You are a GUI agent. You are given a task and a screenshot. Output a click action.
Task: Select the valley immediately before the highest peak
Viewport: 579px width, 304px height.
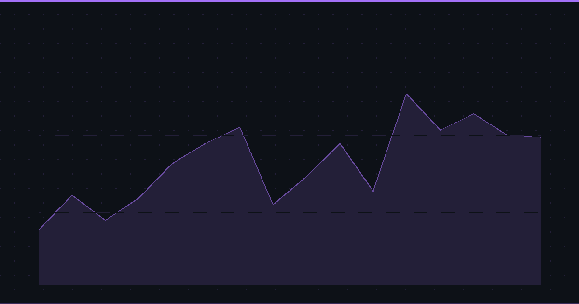click(x=373, y=192)
